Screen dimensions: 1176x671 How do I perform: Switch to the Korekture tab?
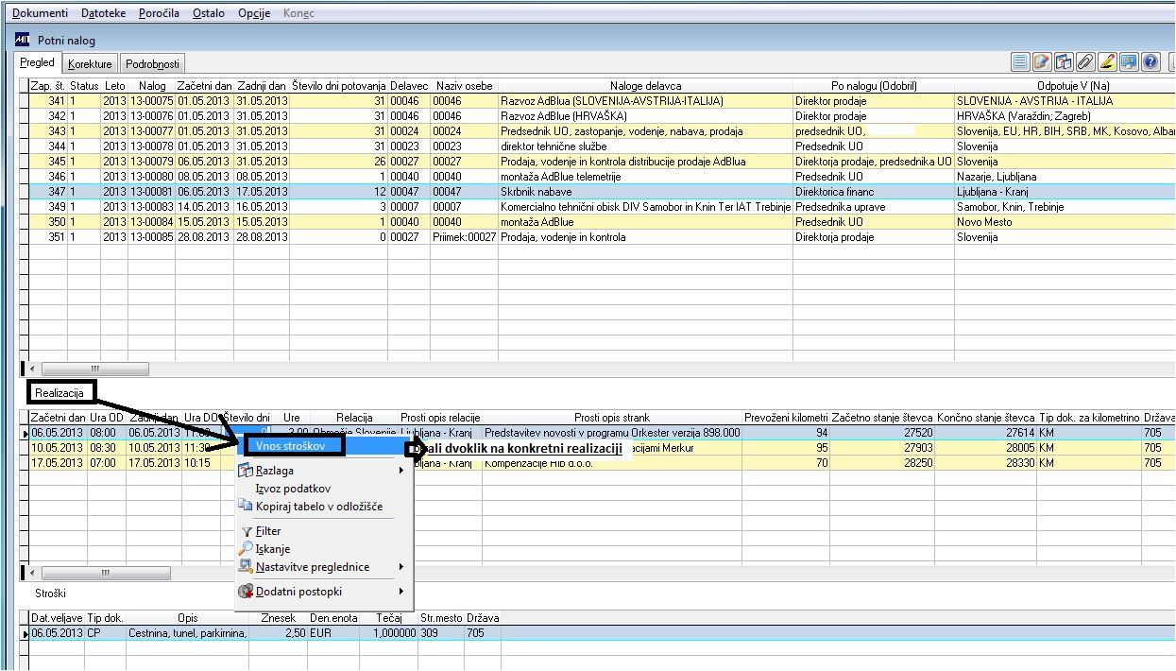[90, 64]
